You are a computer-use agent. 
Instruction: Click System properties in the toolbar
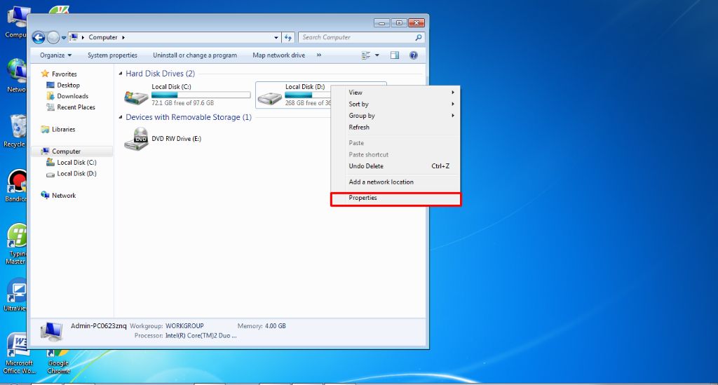coord(112,55)
